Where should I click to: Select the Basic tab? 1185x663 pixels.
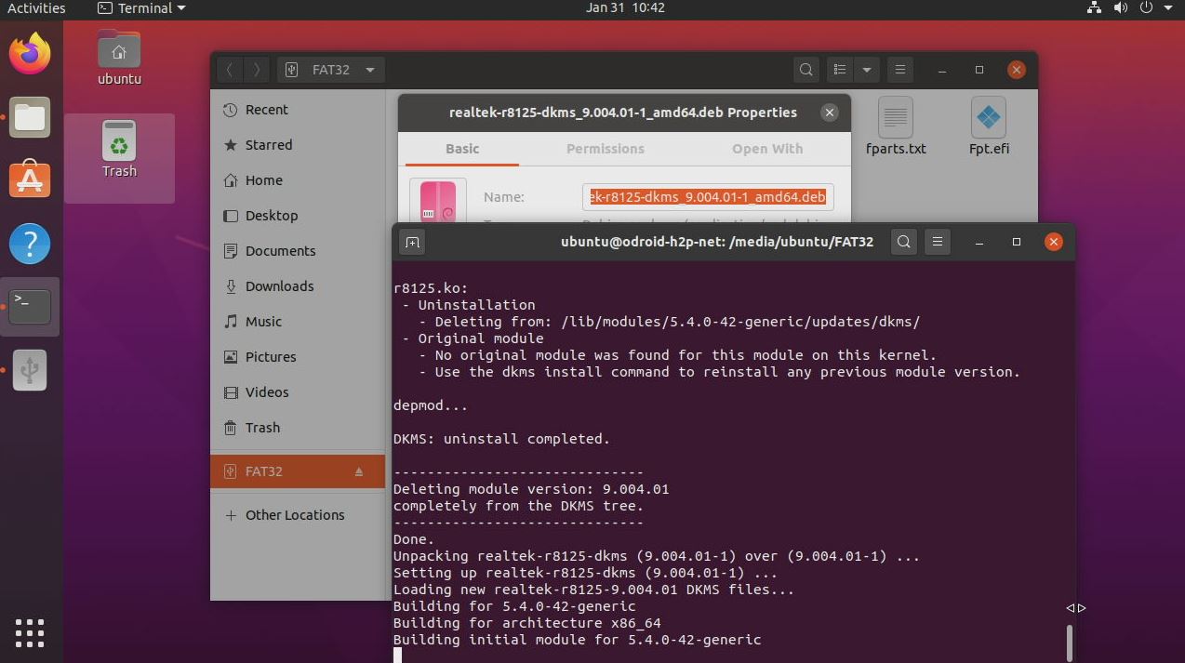(462, 149)
